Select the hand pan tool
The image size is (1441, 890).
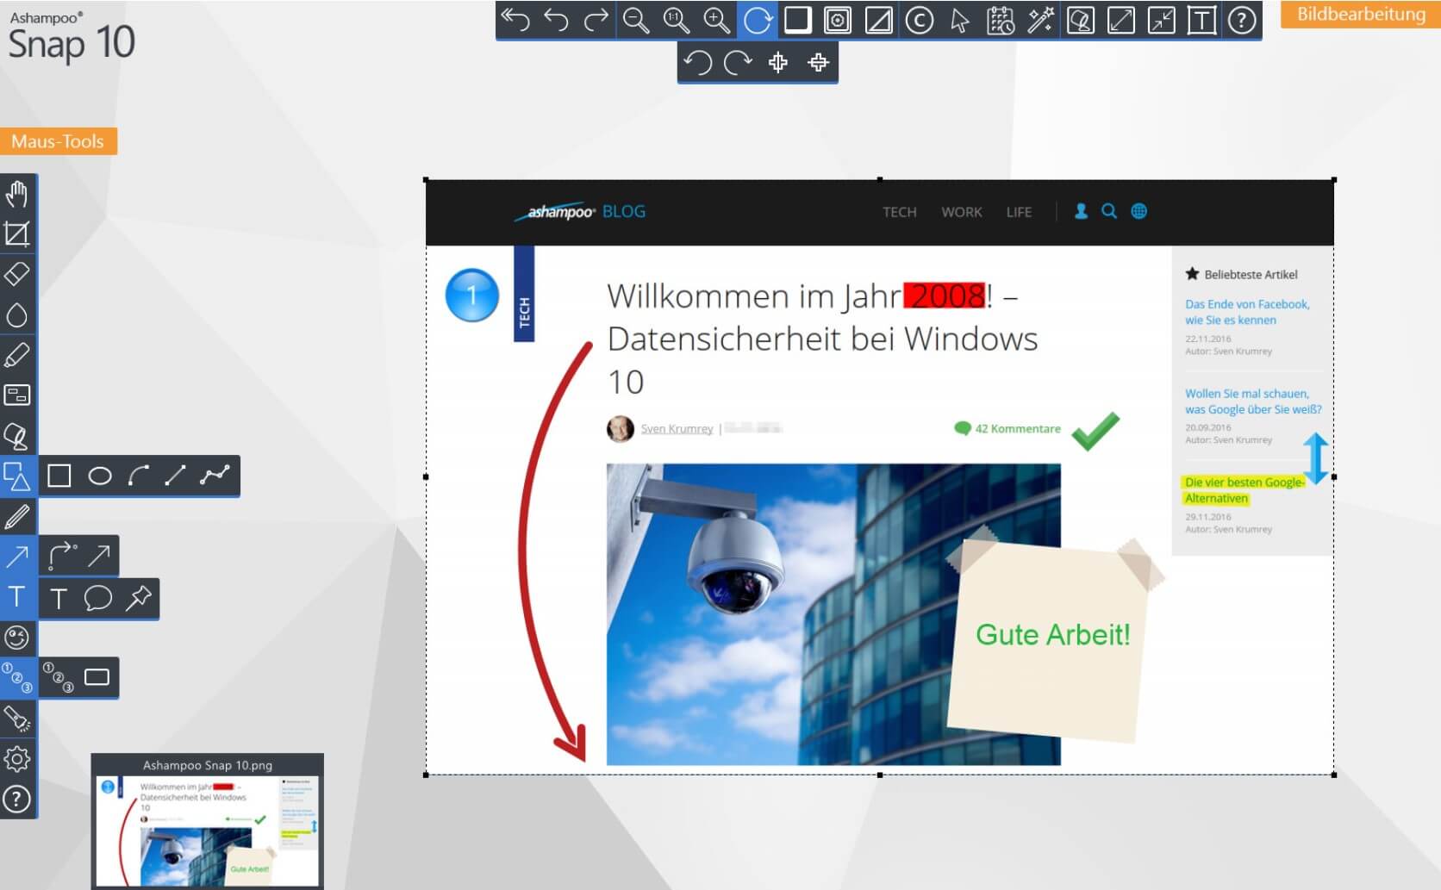pyautogui.click(x=17, y=194)
